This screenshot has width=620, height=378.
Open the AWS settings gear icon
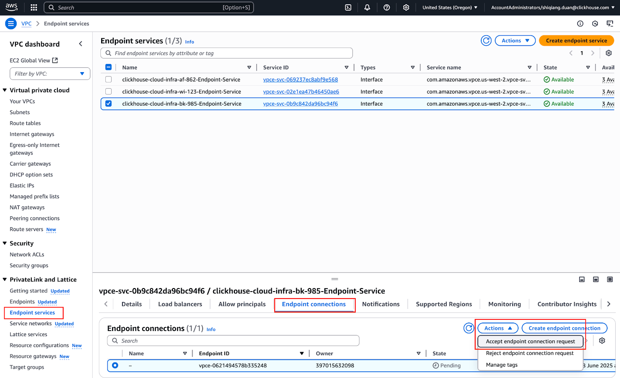[x=406, y=7]
